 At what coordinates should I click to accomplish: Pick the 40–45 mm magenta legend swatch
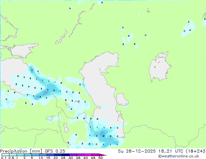pos(88,155)
